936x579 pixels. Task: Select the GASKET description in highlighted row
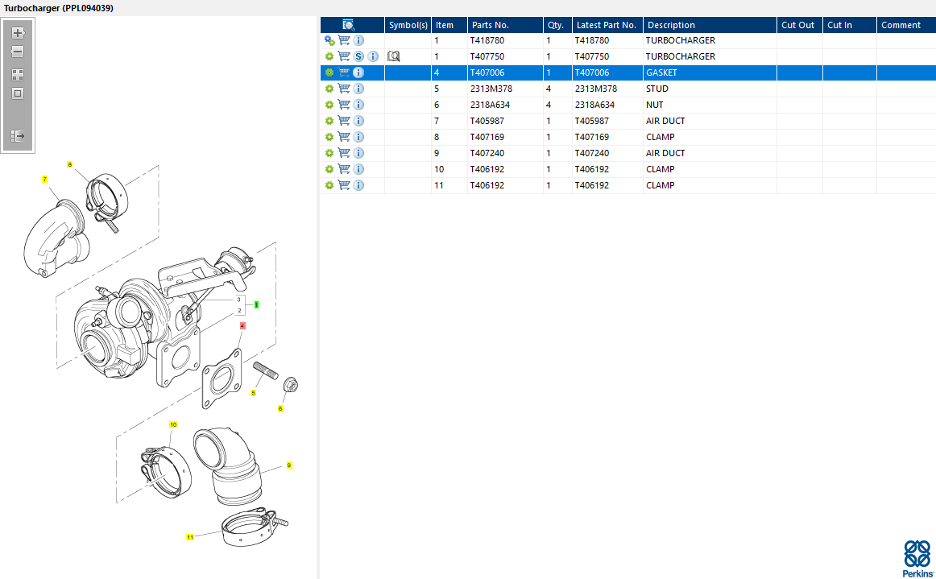[661, 72]
